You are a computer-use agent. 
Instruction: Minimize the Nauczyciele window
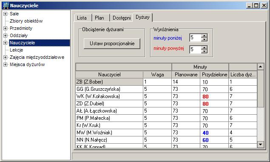click(x=249, y=6)
